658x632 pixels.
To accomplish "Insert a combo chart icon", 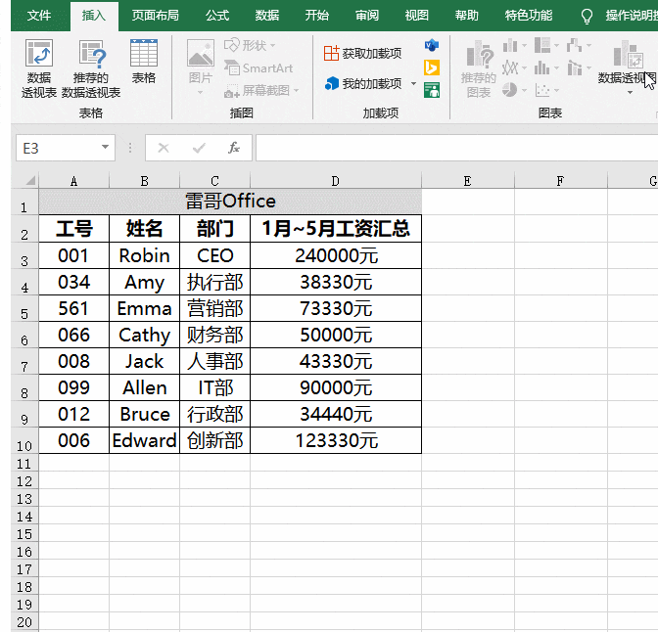I will pos(574,68).
